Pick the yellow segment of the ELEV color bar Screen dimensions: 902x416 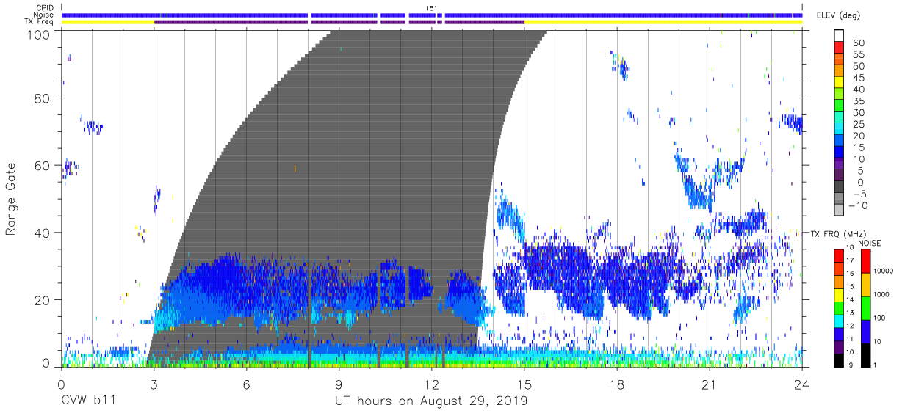840,84
